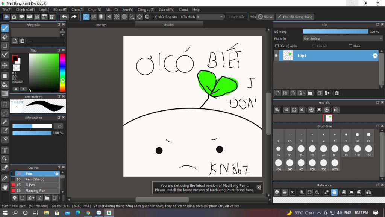Open Điều chỉnh value dropdown
Viewport: 385px width, 217px height.
pyautogui.click(x=209, y=17)
